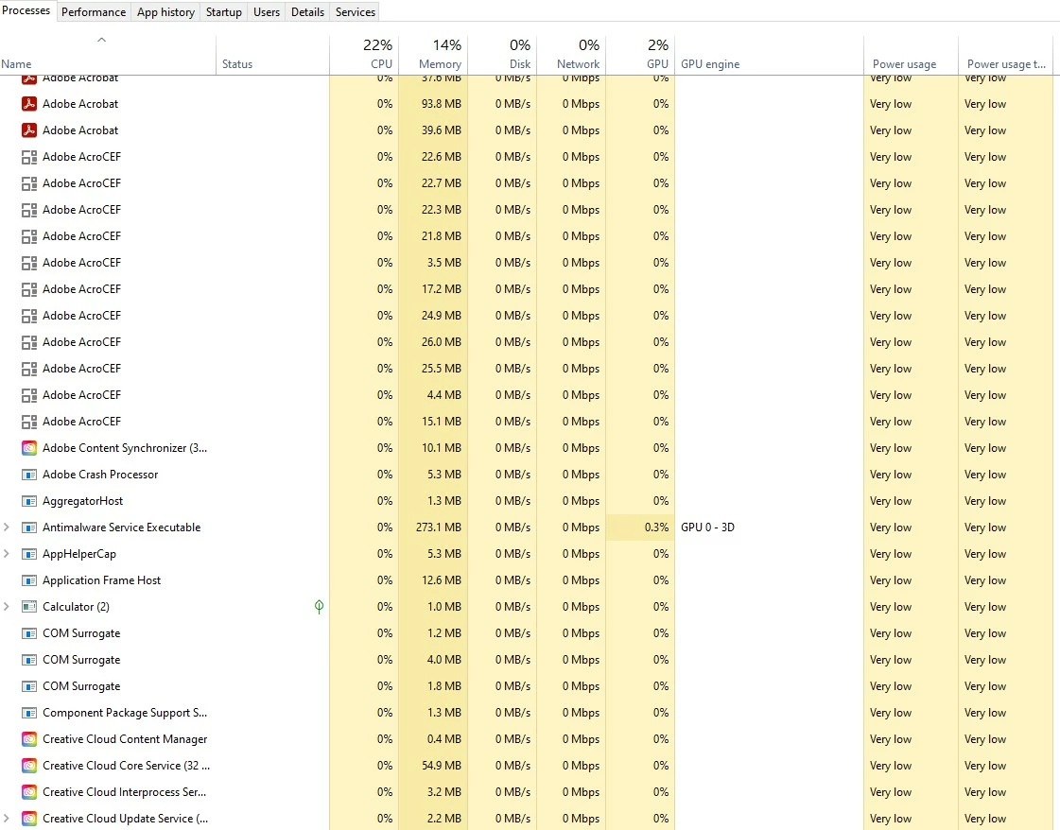The width and height of the screenshot is (1060, 830).
Task: Click the 0.4 MB memory value
Action: coord(444,739)
